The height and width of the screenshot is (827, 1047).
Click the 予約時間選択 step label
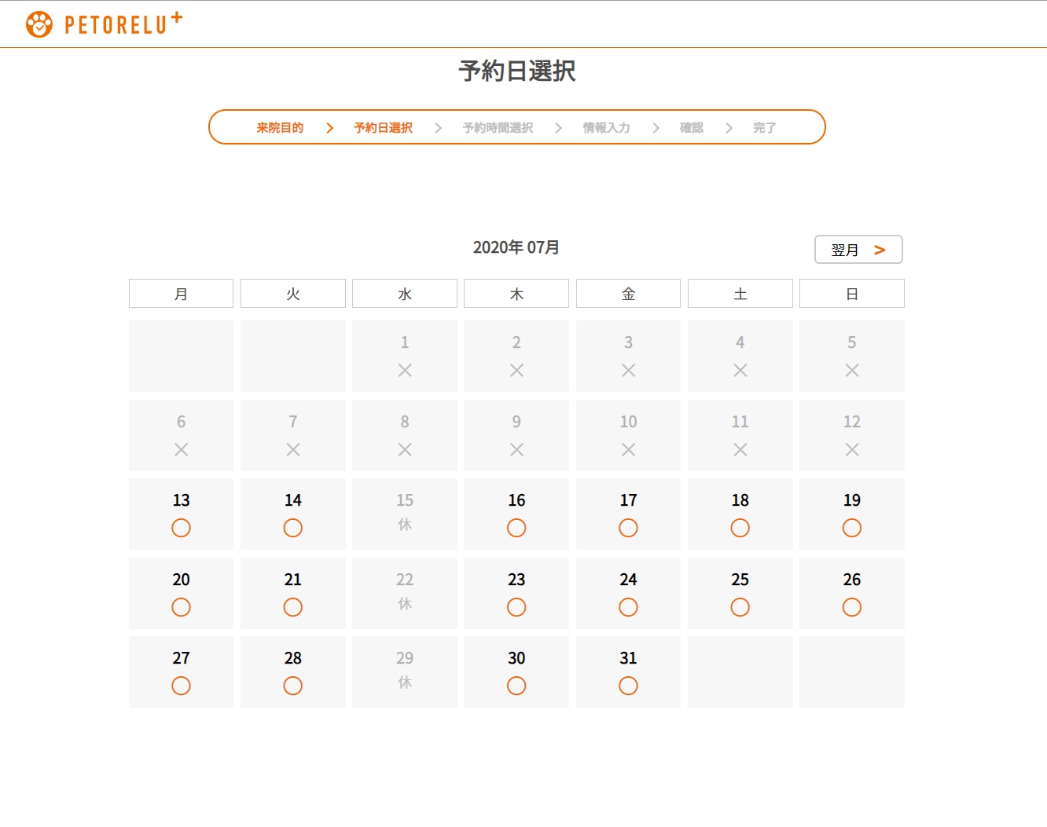click(x=498, y=127)
